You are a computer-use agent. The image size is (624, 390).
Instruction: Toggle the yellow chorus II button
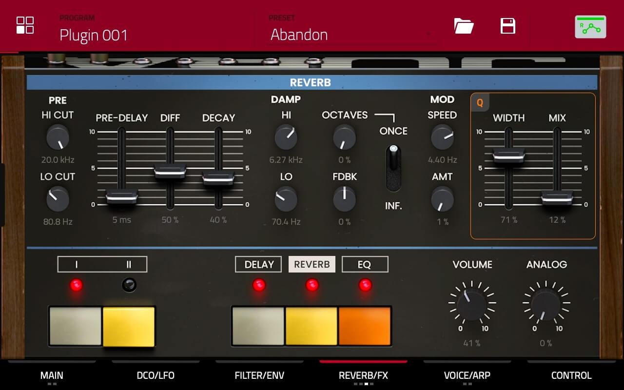coord(129,326)
